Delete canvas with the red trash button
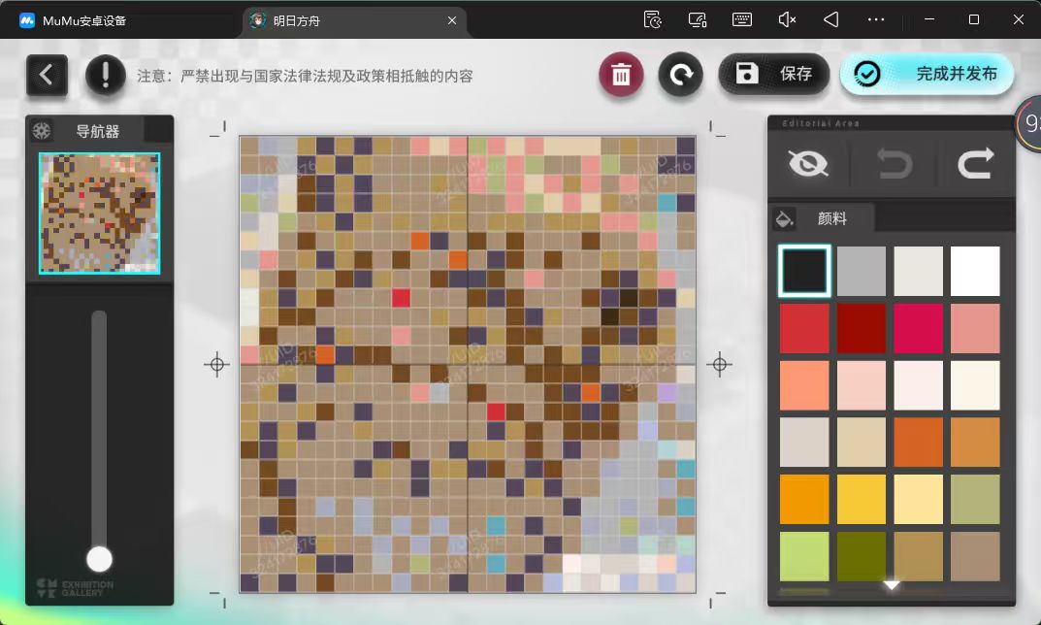Screen dimensions: 1041x625 [621, 75]
